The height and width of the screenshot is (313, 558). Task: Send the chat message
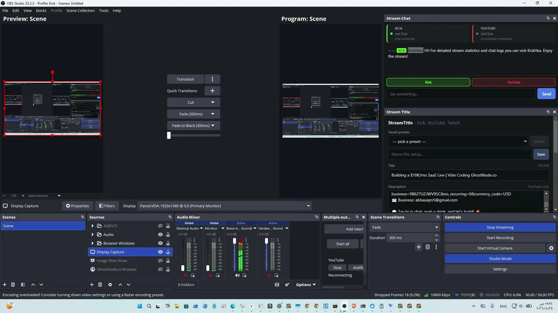[x=546, y=94]
